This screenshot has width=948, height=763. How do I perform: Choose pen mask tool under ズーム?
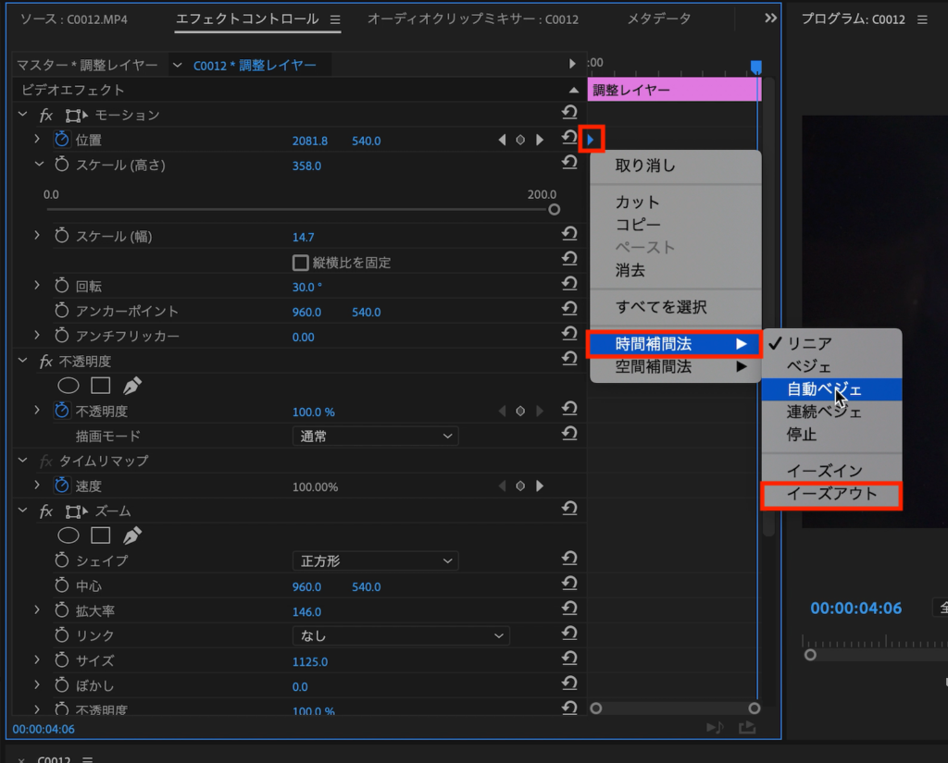tap(132, 535)
